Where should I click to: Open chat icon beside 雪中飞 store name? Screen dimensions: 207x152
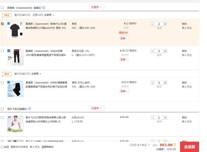[29, 109]
